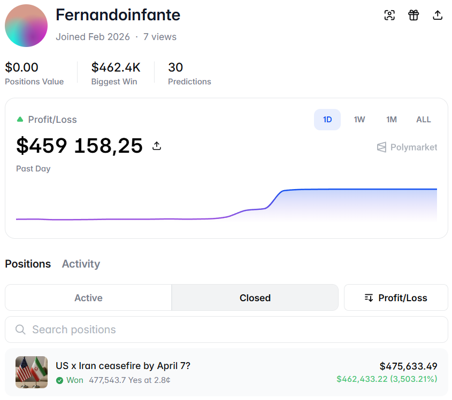This screenshot has height=400, width=452.
Task: Click the green profit triangle indicator
Action: pos(20,119)
